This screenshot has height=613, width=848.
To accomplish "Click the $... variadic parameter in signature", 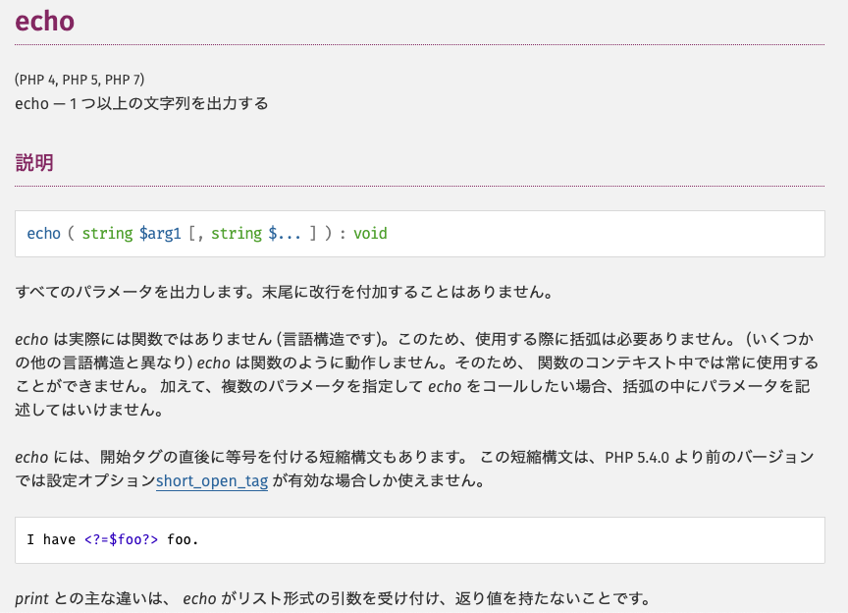I will (x=285, y=234).
